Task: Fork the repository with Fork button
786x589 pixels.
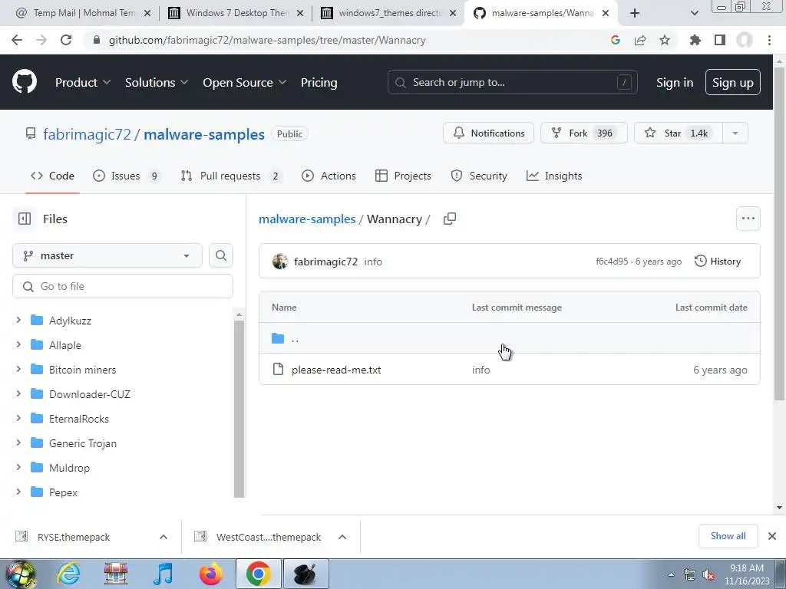Action: (583, 133)
